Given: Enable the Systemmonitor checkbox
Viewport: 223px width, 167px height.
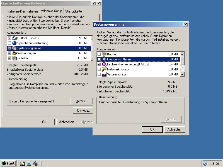Looking at the screenshot, I should point(99,74).
